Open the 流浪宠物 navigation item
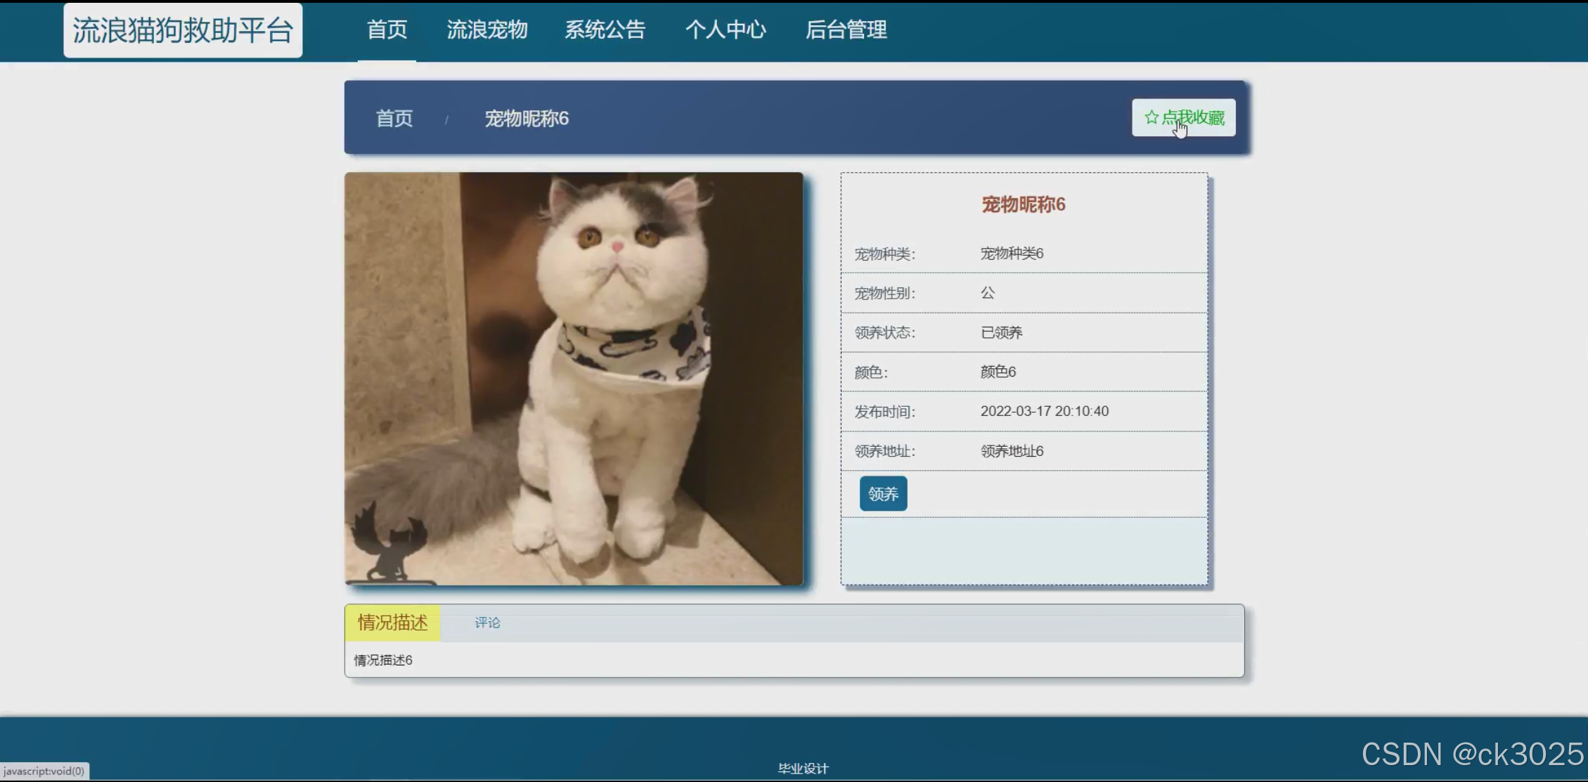Image resolution: width=1588 pixels, height=782 pixels. coord(487,30)
